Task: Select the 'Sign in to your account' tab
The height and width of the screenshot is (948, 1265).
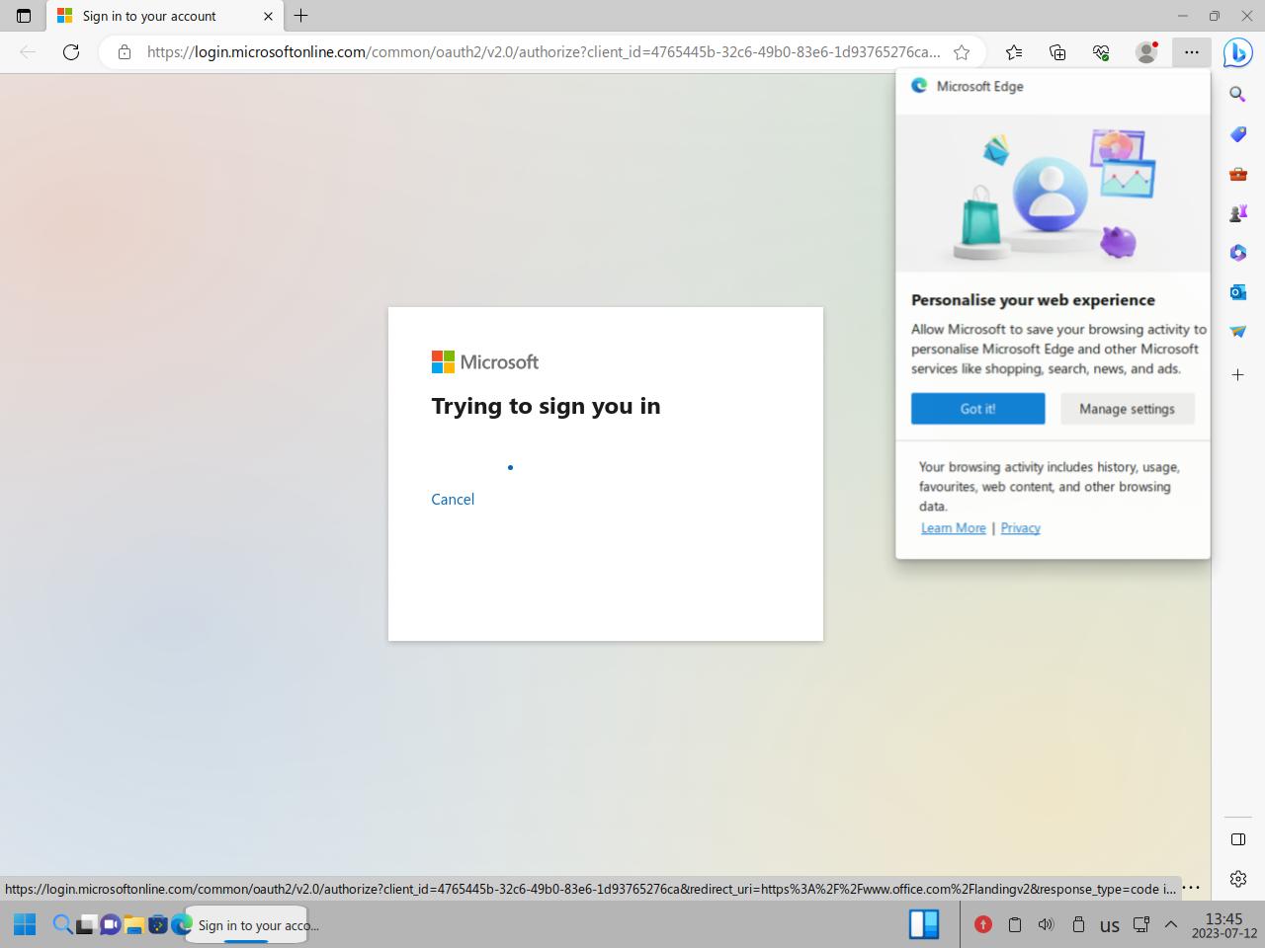Action: coord(163,16)
